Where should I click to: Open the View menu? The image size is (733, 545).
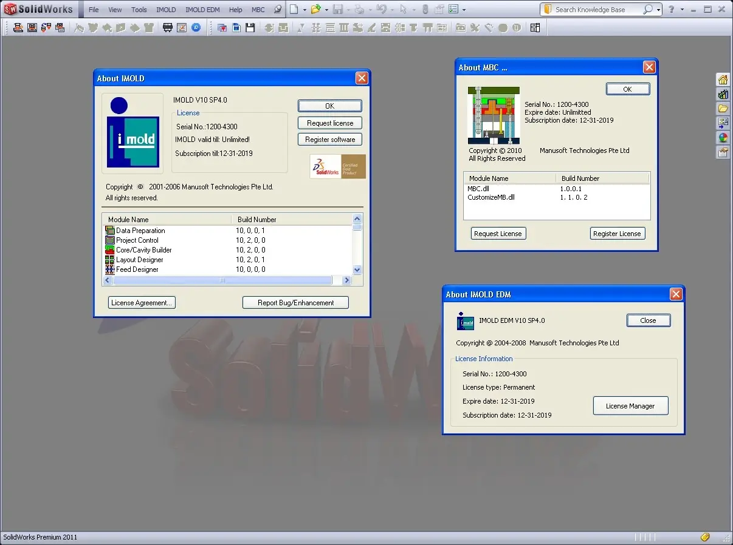pos(115,10)
